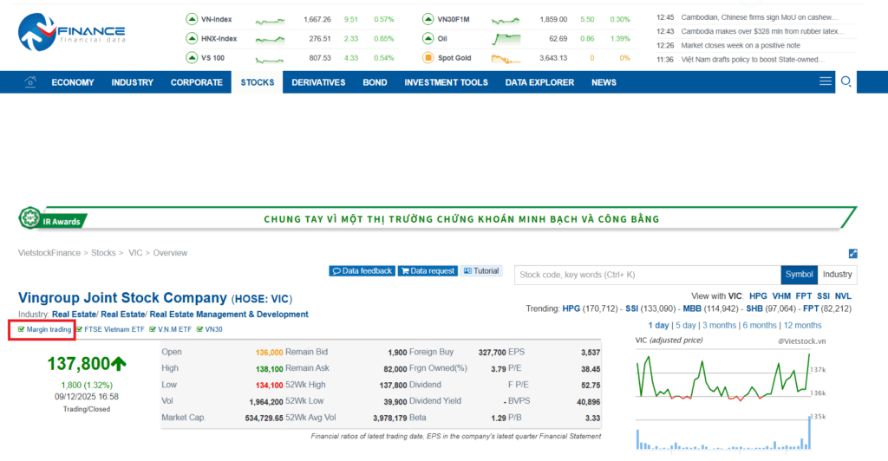Open news Việt Nam drafts policy

point(753,60)
